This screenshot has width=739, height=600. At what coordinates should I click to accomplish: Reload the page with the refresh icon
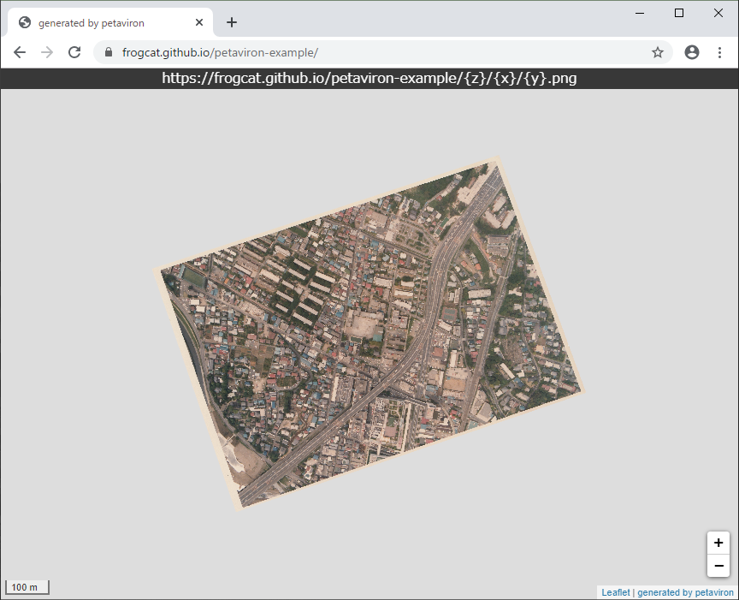click(74, 52)
